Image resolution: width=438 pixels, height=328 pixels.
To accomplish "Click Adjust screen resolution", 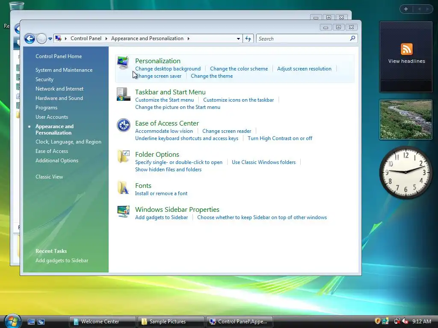I will (304, 69).
